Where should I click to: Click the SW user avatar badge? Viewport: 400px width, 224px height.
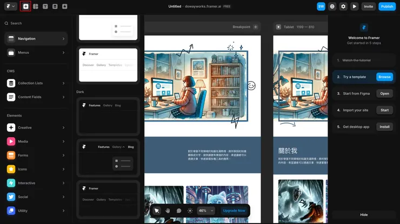click(x=321, y=6)
